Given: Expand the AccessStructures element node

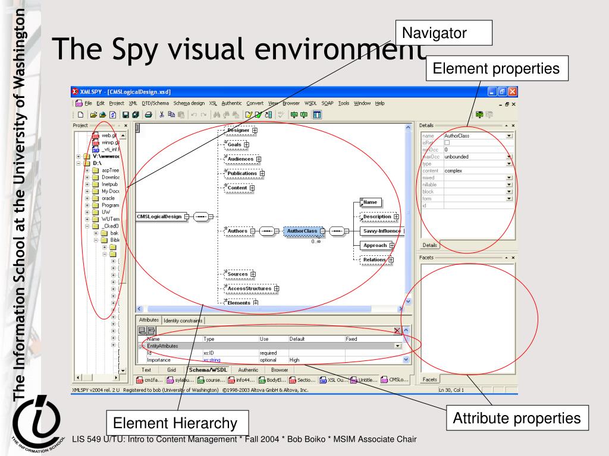Looking at the screenshot, I should click(277, 289).
